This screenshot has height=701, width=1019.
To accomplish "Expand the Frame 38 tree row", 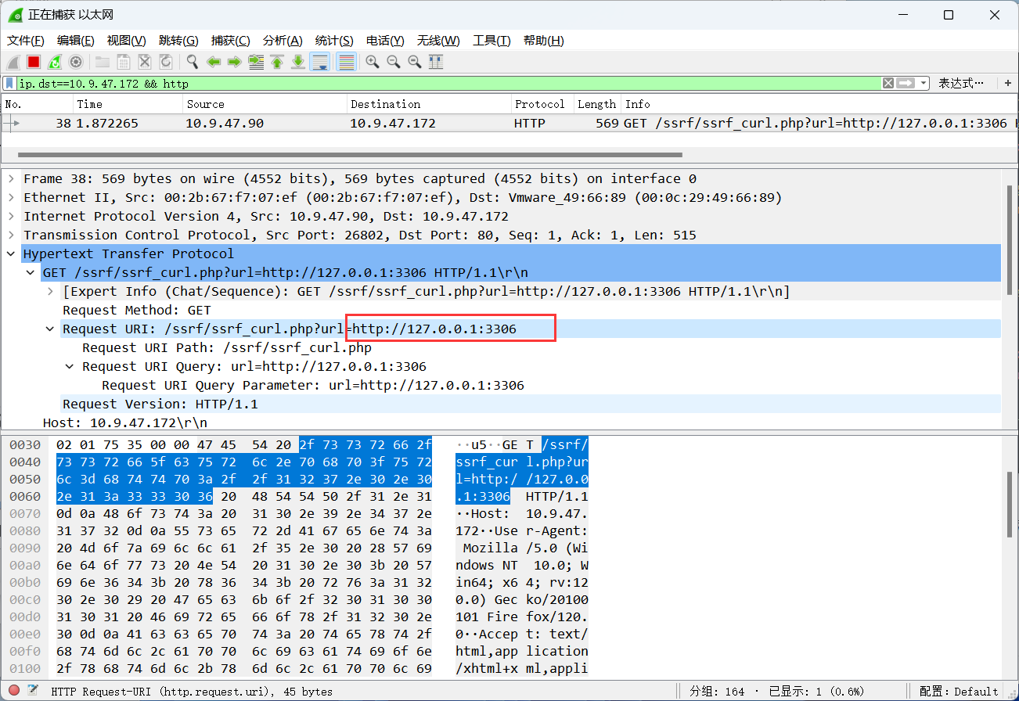I will pyautogui.click(x=11, y=178).
